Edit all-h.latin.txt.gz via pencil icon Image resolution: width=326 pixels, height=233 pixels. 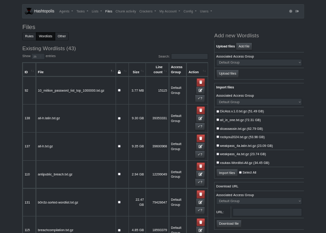tap(200, 118)
